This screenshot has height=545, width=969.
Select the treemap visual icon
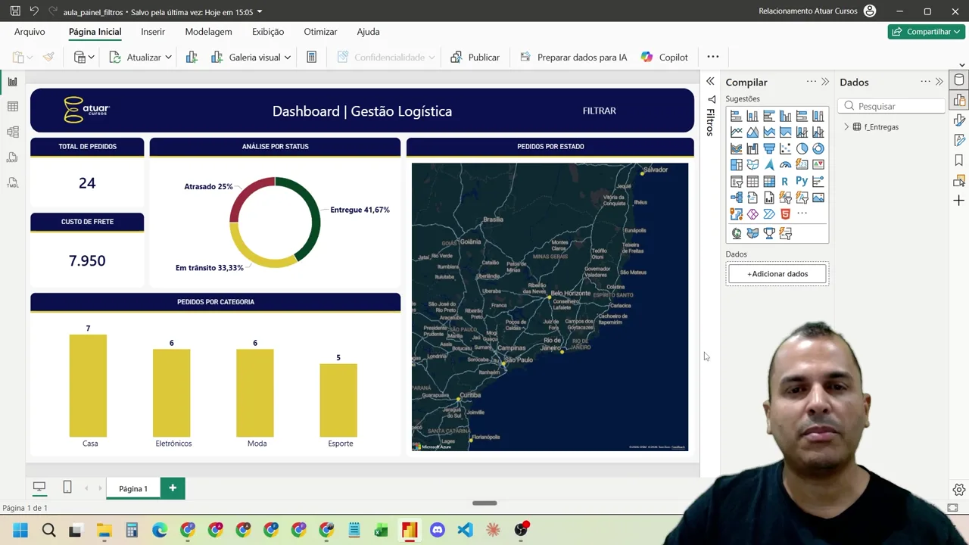point(736,165)
